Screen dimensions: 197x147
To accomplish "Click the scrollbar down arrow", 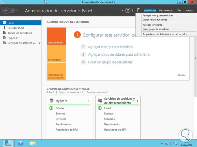I will pyautogui.click(x=195, y=138).
